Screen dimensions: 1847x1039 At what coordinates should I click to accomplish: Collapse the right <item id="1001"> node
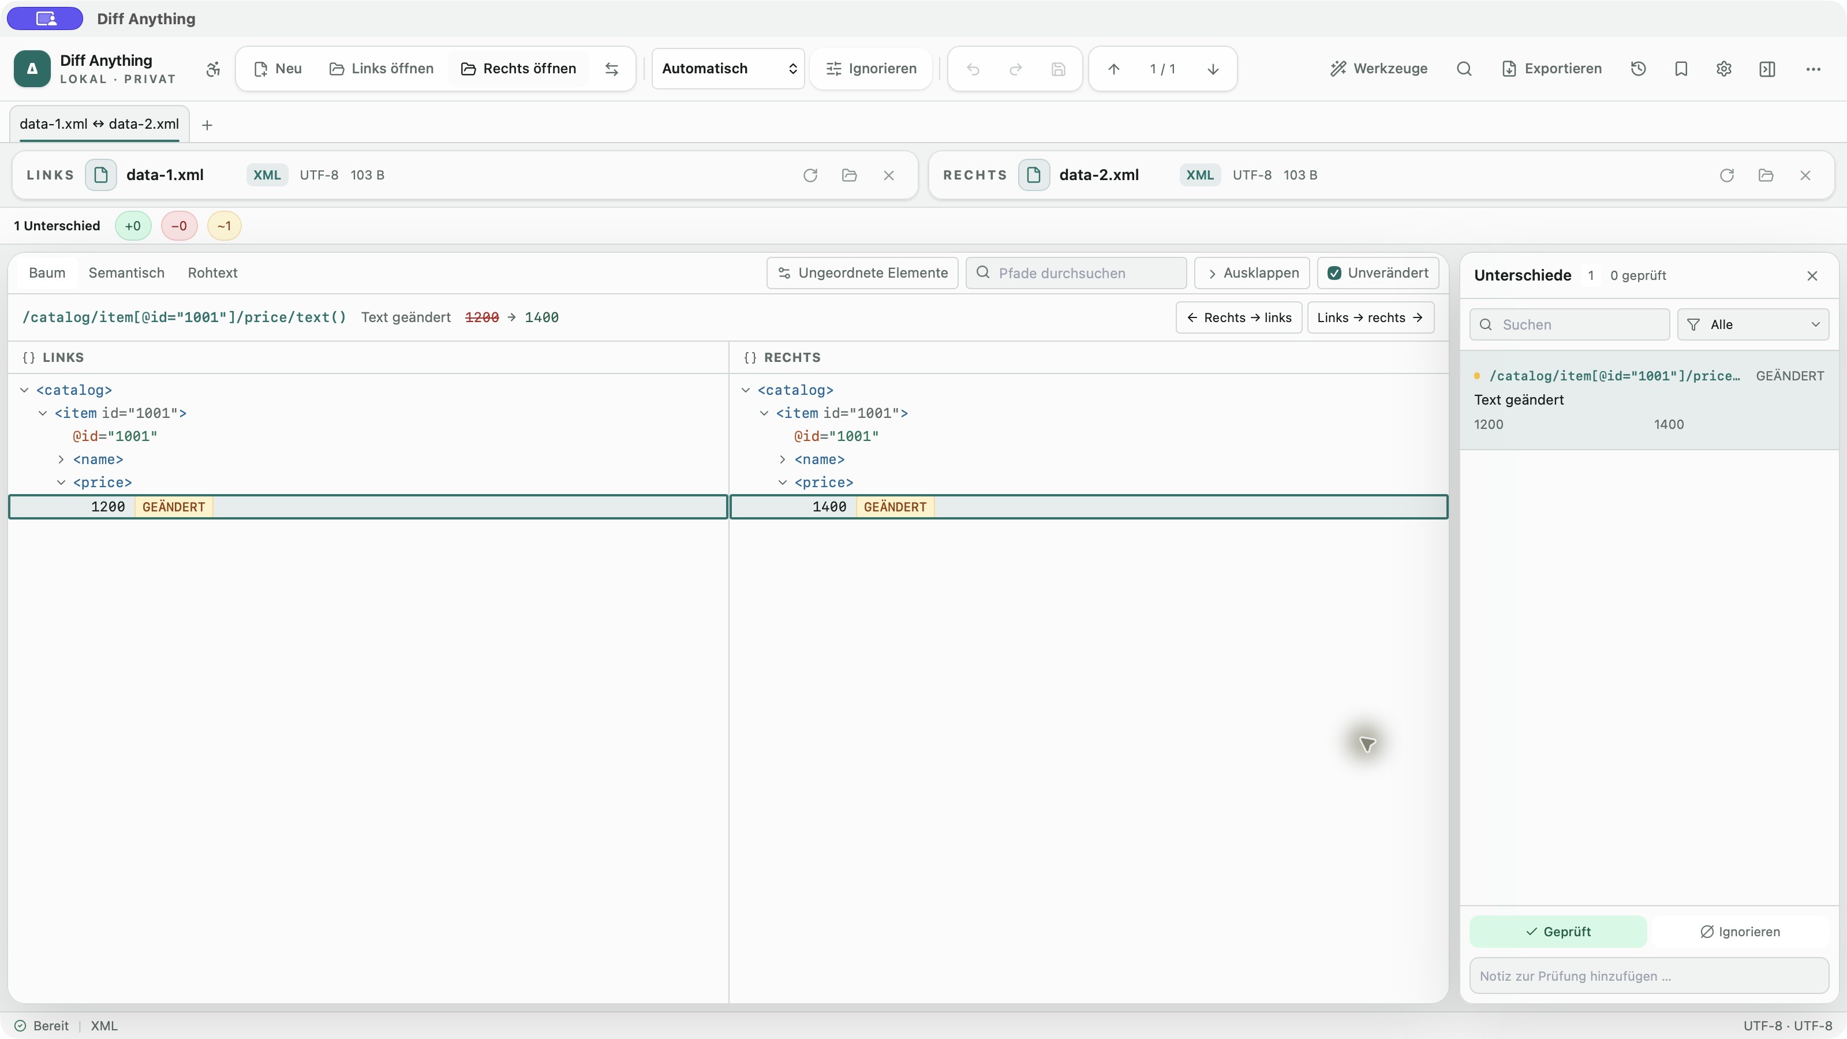[764, 413]
